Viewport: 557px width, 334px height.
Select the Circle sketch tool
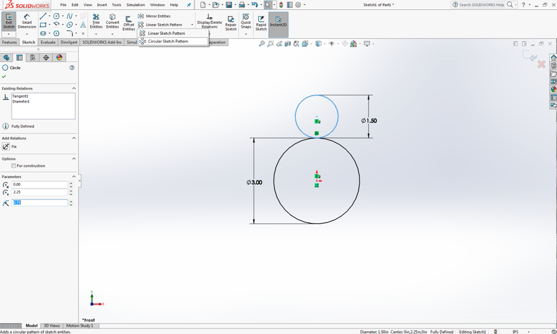point(56,16)
